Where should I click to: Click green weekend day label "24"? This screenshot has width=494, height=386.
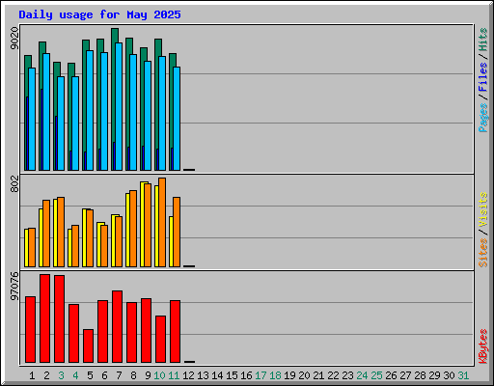click(x=362, y=375)
